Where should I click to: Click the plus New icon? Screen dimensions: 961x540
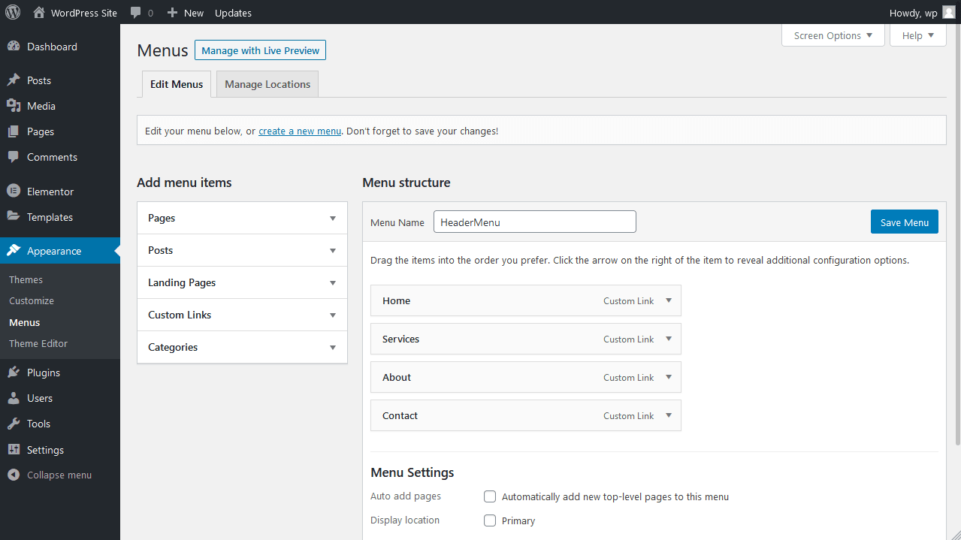coord(172,13)
